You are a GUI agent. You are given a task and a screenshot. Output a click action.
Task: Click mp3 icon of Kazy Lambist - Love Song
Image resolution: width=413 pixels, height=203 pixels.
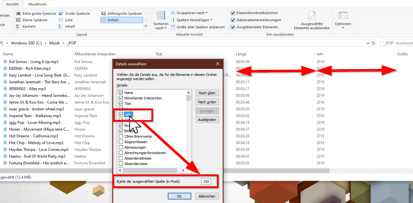tap(5, 75)
